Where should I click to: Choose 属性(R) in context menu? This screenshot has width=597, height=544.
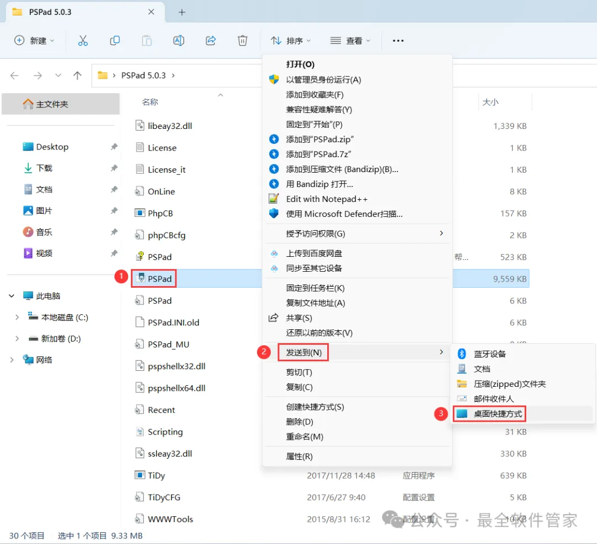pyautogui.click(x=357, y=457)
